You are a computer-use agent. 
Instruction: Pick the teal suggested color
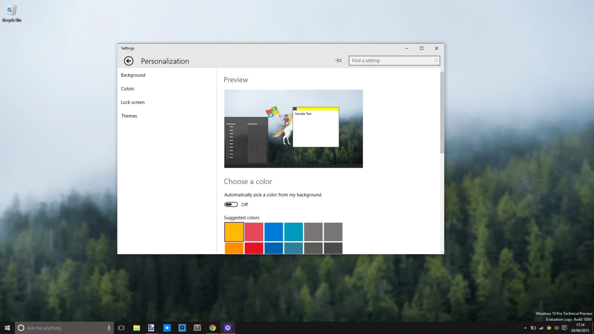[294, 232]
